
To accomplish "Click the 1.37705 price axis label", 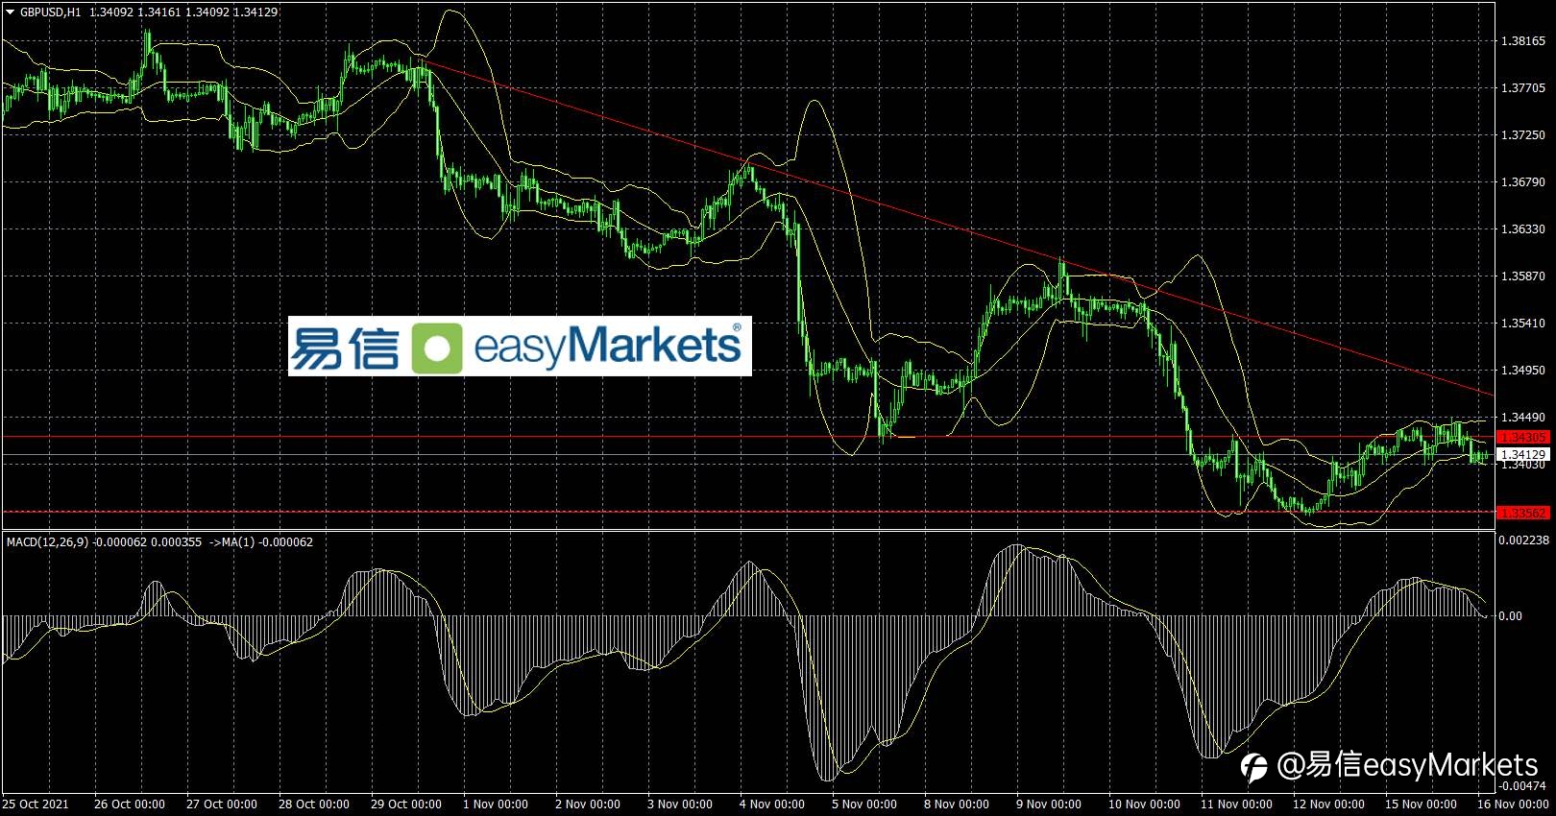I will tap(1523, 88).
